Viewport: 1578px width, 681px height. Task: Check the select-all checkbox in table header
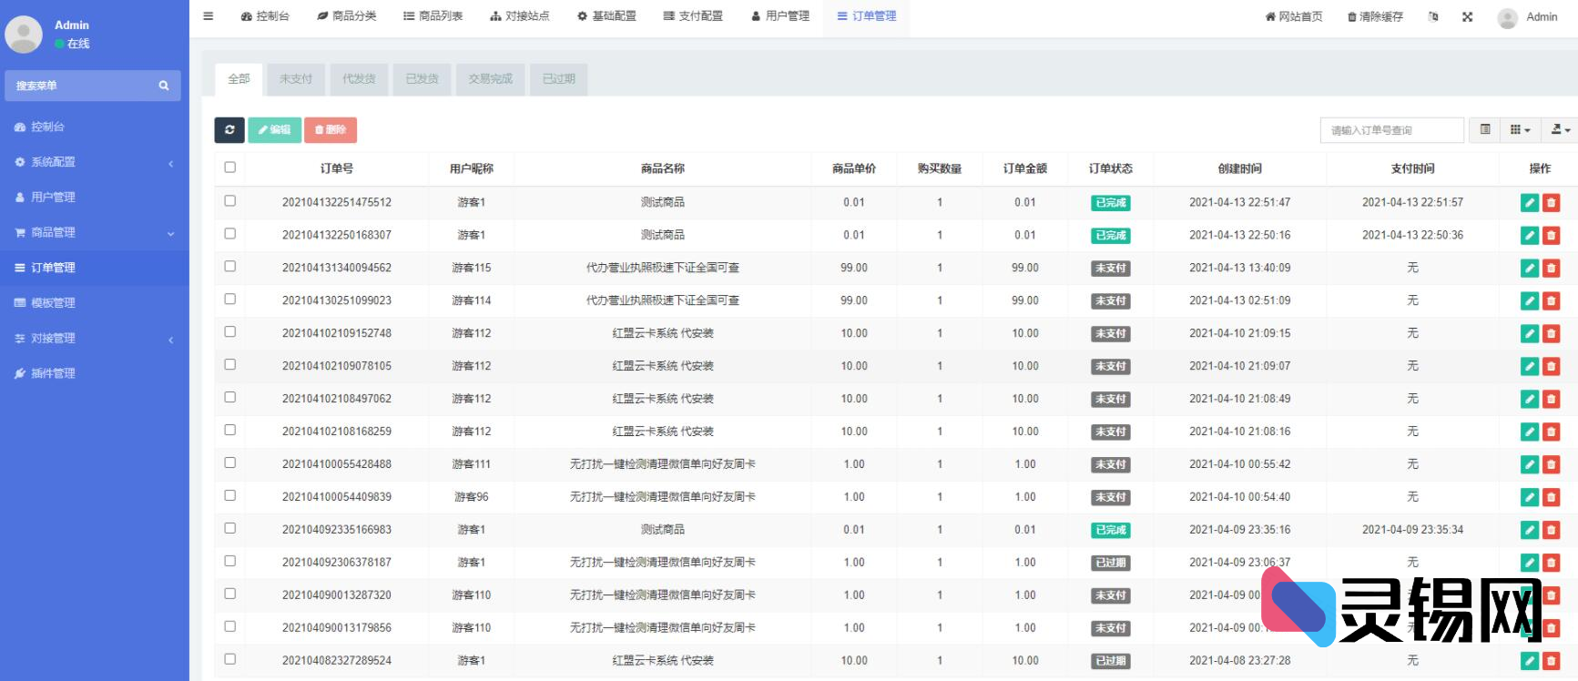pyautogui.click(x=229, y=168)
